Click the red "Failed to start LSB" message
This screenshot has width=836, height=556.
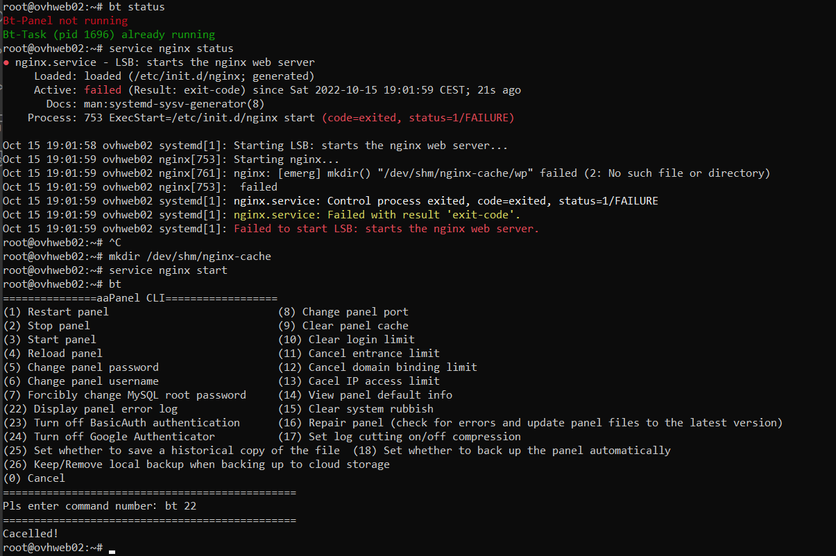click(386, 229)
